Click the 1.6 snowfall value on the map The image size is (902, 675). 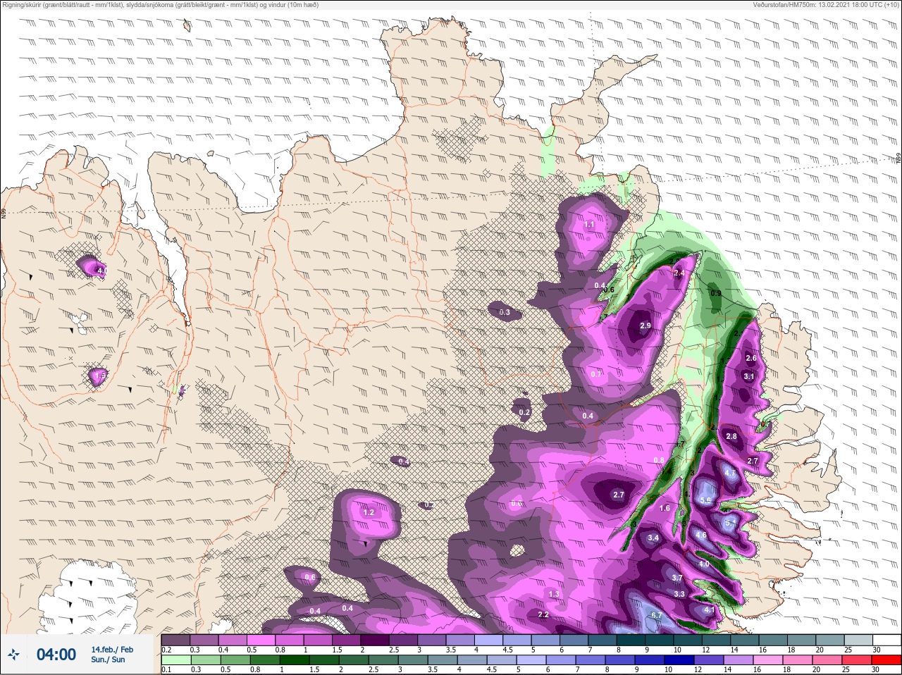point(665,507)
